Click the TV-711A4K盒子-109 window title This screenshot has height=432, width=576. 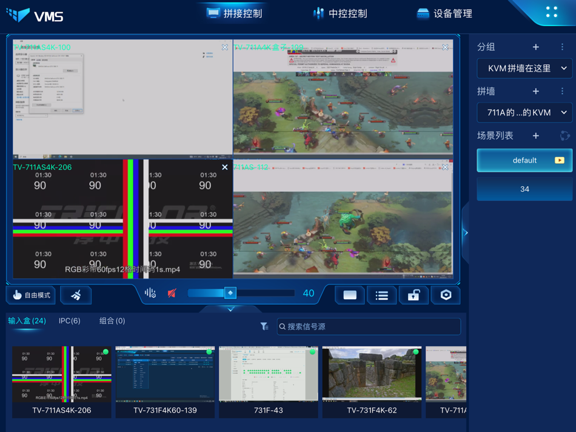pyautogui.click(x=269, y=47)
